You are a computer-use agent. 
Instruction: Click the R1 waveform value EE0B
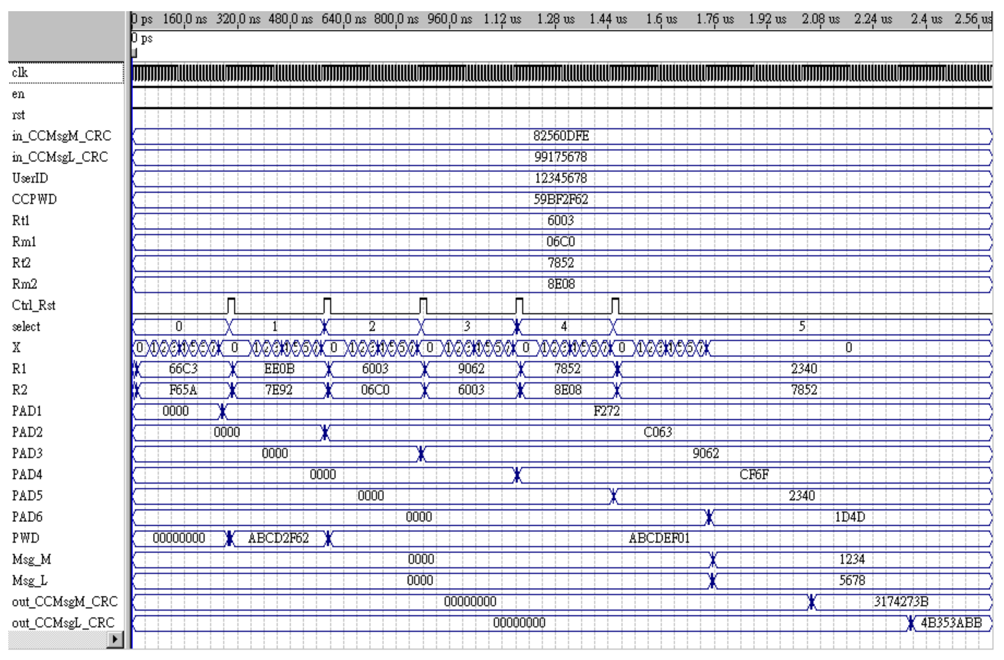[x=279, y=369]
